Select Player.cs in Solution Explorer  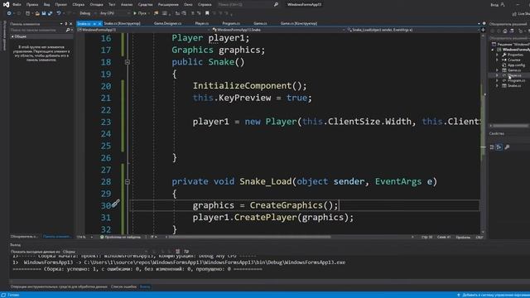[513, 75]
